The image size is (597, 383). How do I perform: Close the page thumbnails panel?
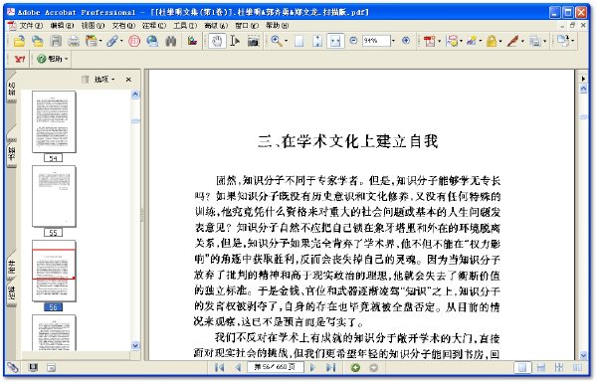tap(128, 80)
